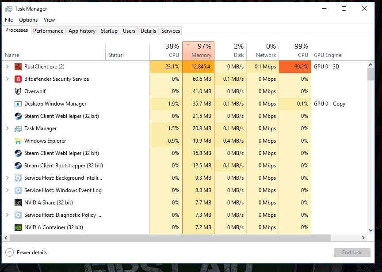Viewport: 382px width, 272px height.
Task: Select Steam Client Bootstrapper (32 bit) name
Action: coord(64,166)
